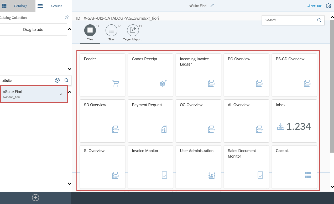Click the magnifier icon in catalog filter
334x204 pixels.
(67, 80)
